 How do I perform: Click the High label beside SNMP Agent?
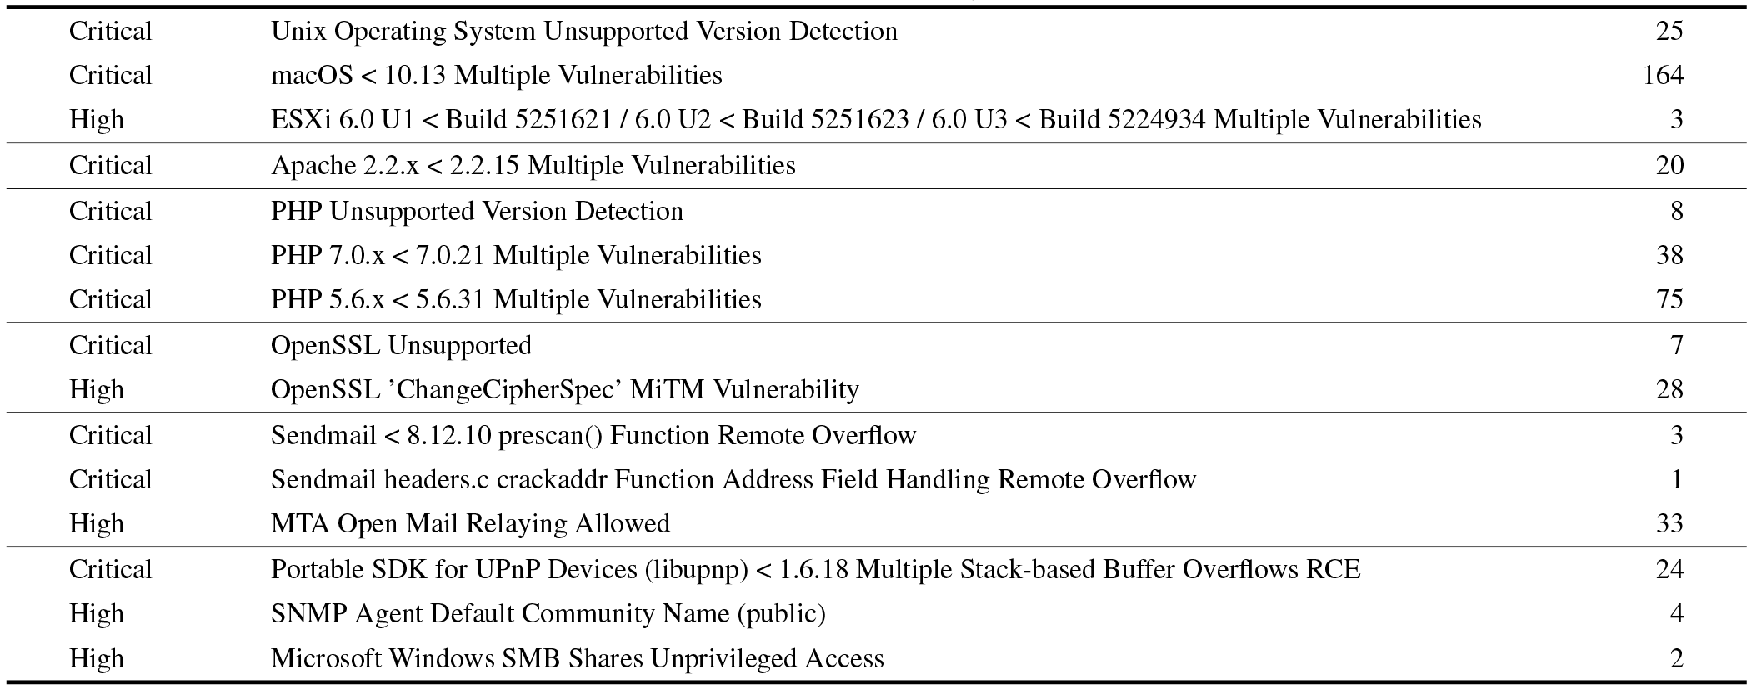[97, 614]
